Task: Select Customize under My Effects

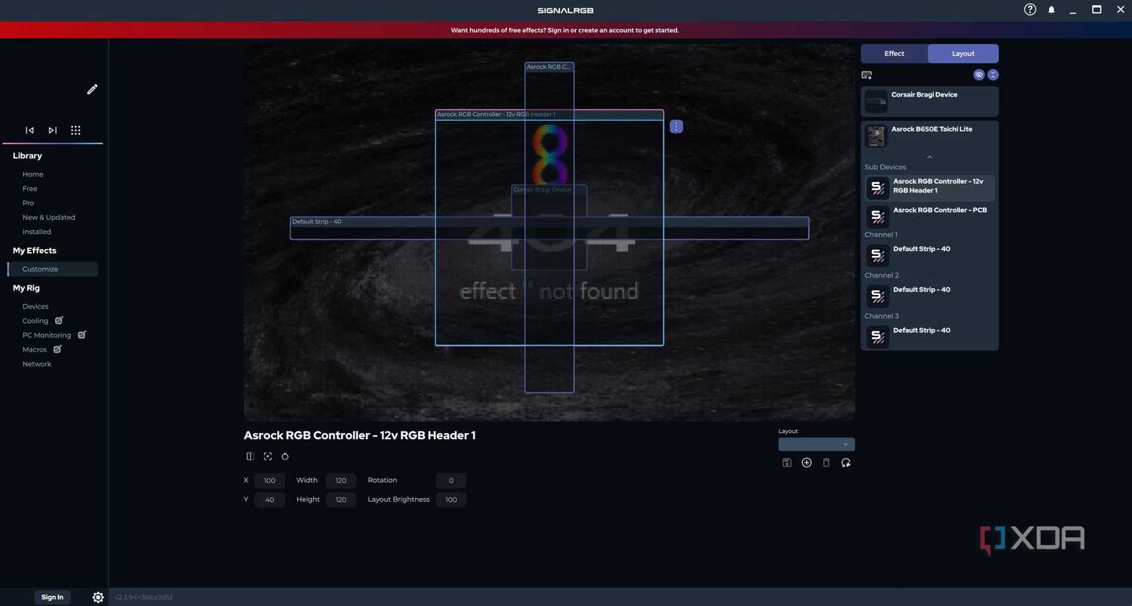Action: pos(53,269)
